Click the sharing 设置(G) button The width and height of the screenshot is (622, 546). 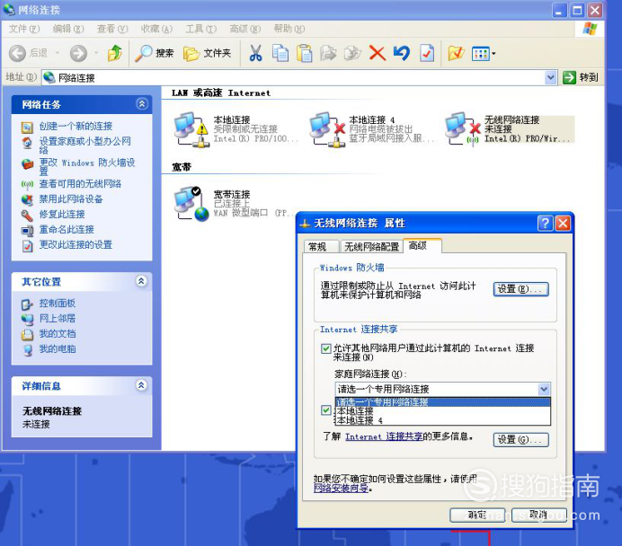(x=520, y=440)
